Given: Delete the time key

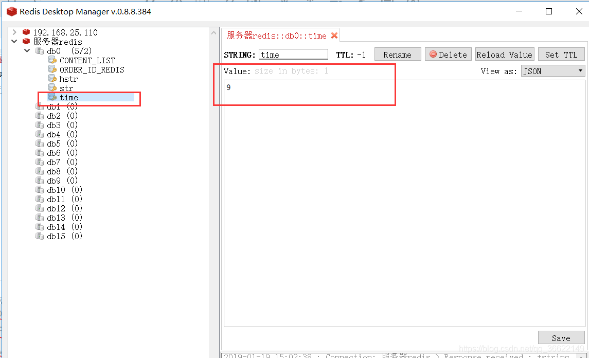Looking at the screenshot, I should [448, 55].
